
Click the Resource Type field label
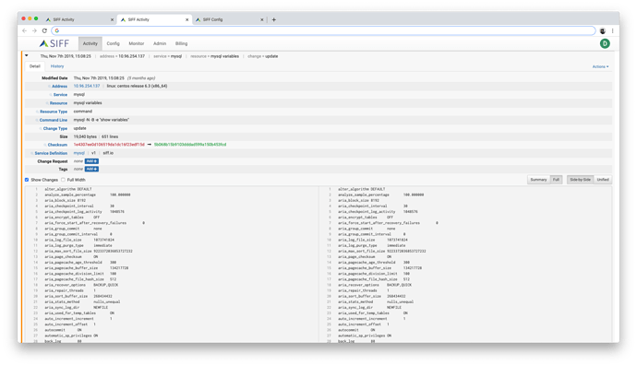pos(54,112)
